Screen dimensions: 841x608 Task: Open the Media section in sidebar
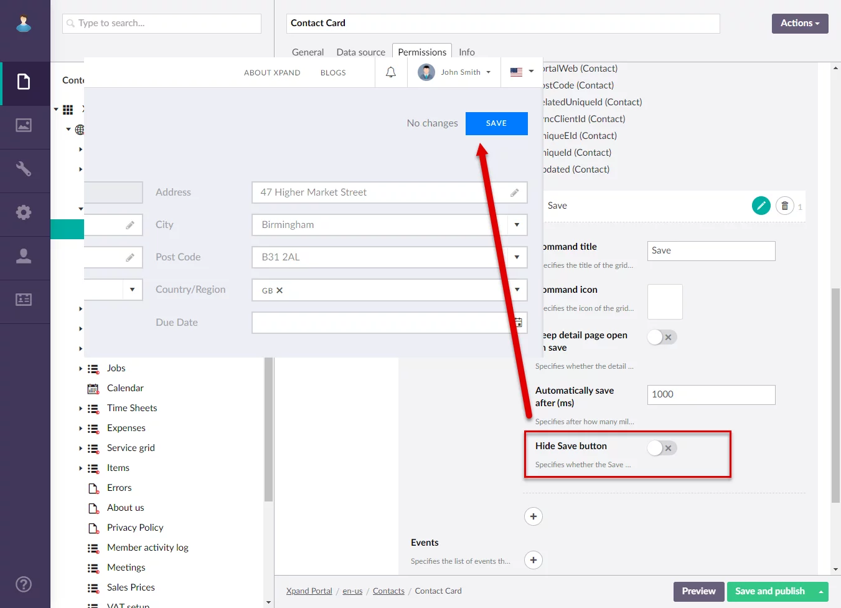pos(24,126)
